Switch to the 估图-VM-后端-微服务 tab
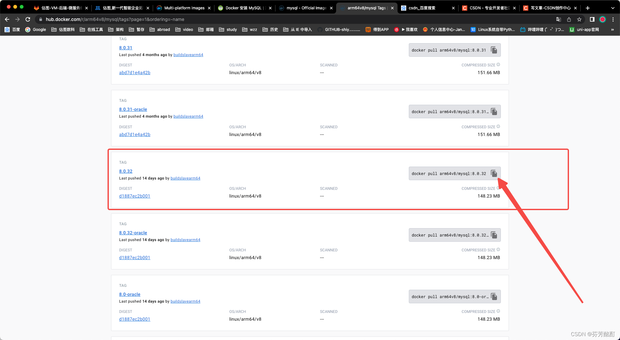The image size is (620, 340). click(61, 8)
